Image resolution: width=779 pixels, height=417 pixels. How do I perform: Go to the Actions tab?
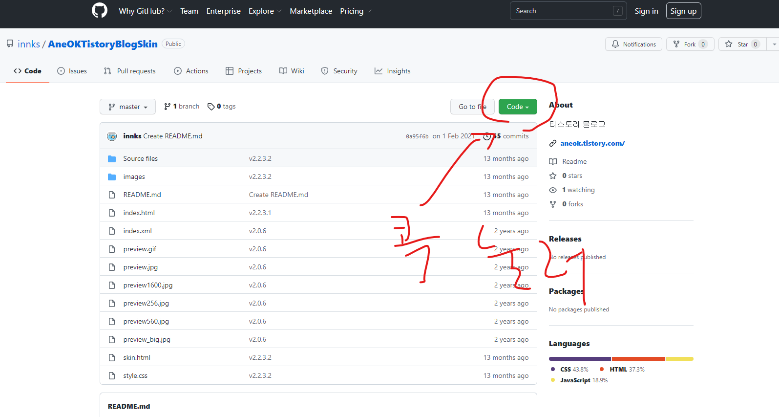click(x=191, y=71)
